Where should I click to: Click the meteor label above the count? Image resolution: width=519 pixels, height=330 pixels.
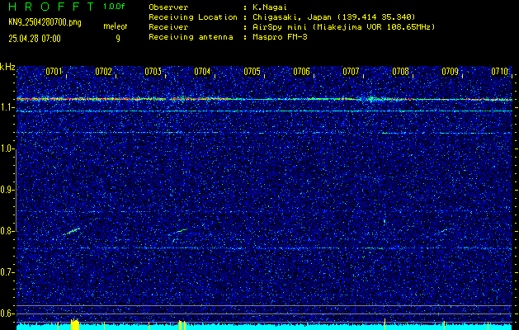point(116,26)
